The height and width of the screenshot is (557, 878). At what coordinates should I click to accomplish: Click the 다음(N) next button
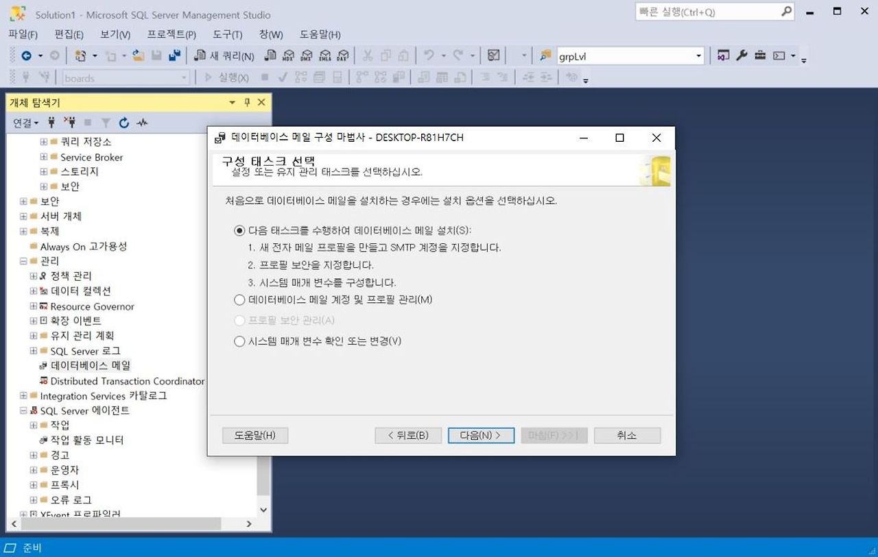tap(481, 436)
